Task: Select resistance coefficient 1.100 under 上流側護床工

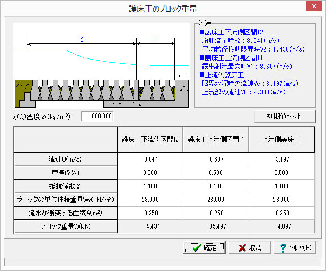Action: 282,186
